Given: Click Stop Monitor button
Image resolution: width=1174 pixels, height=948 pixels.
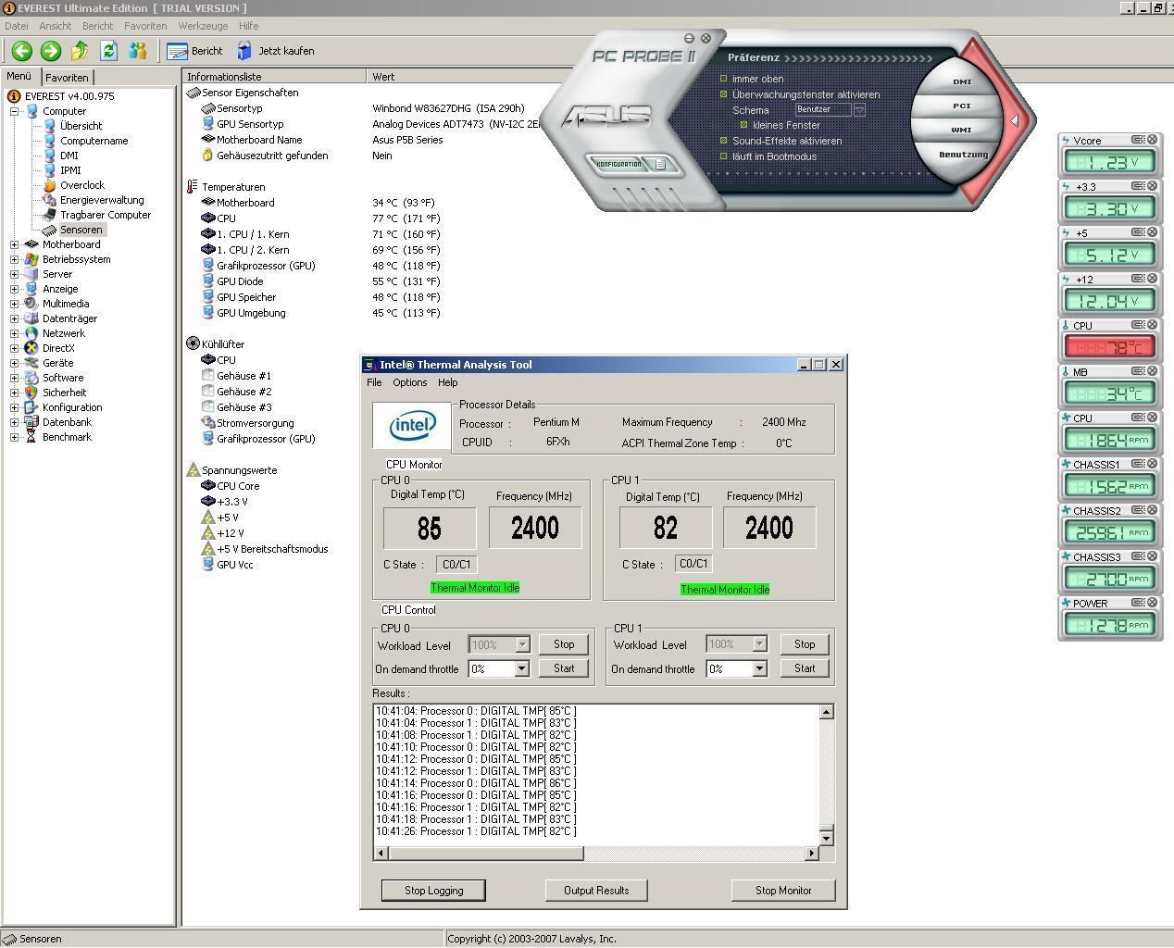Looking at the screenshot, I should 783,891.
